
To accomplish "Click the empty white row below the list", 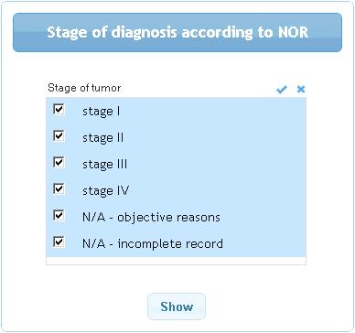I will click(176, 261).
